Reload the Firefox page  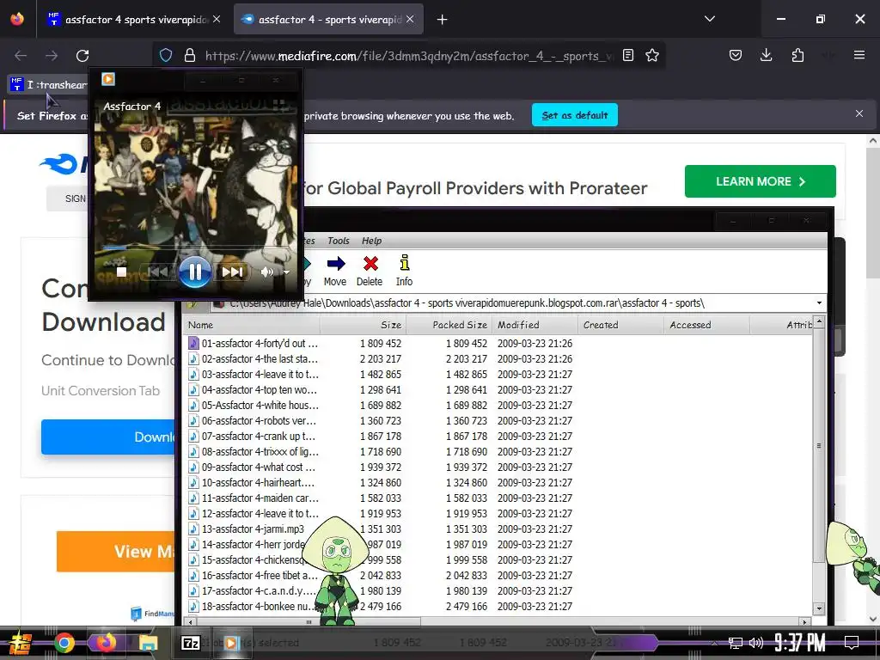pyautogui.click(x=82, y=56)
